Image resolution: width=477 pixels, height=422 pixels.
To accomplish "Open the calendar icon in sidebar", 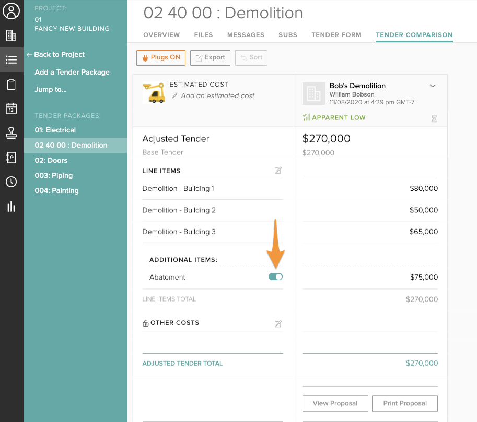I will [x=11, y=108].
